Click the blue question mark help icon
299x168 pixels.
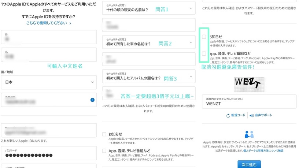coord(92,100)
